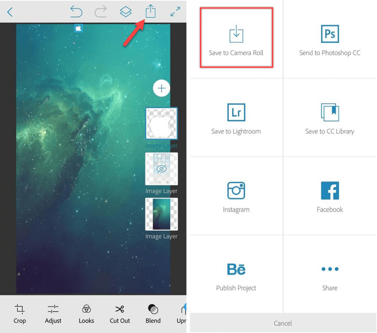Screen dimensions: 377x333
Task: Open more options with Share dots
Action: (330, 274)
